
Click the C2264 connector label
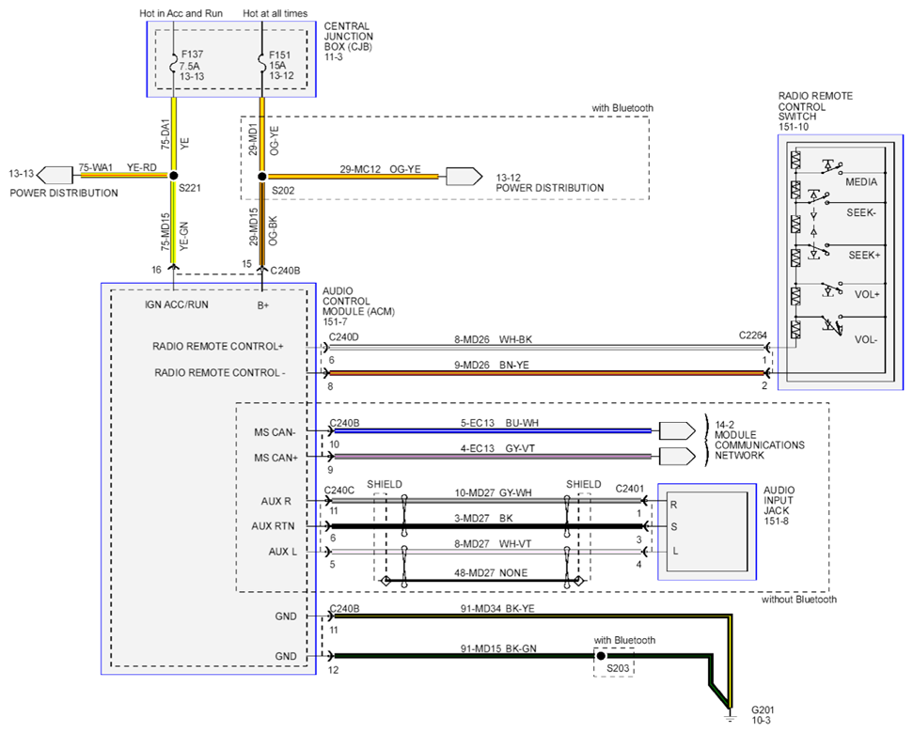click(753, 335)
